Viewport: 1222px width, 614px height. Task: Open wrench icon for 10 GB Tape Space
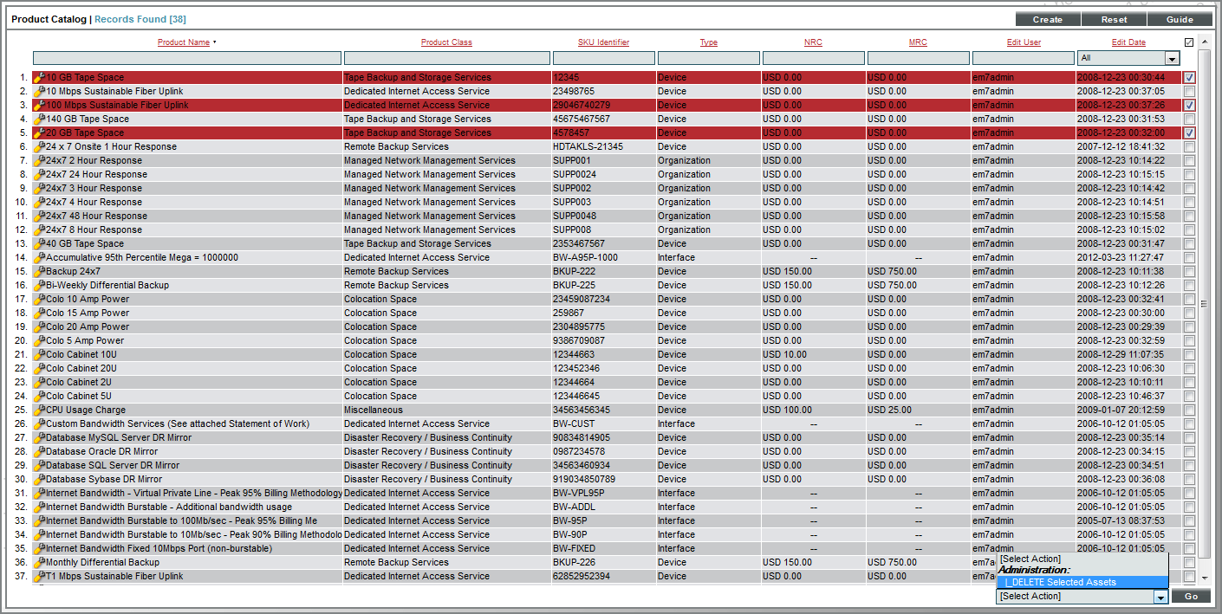click(x=39, y=78)
